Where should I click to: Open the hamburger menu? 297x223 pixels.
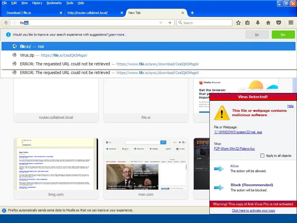coord(291,23)
